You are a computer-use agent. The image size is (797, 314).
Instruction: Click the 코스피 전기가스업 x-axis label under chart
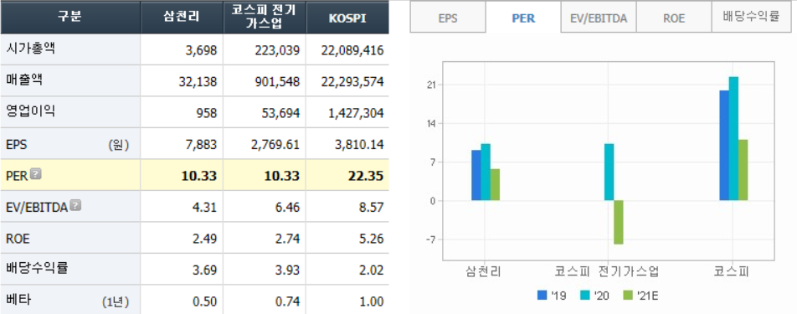tap(608, 271)
